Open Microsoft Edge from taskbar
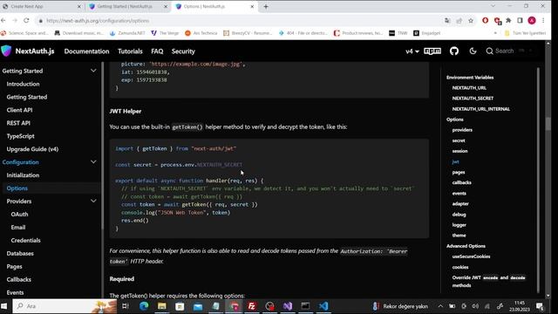The height and width of the screenshot is (314, 558). point(144,306)
